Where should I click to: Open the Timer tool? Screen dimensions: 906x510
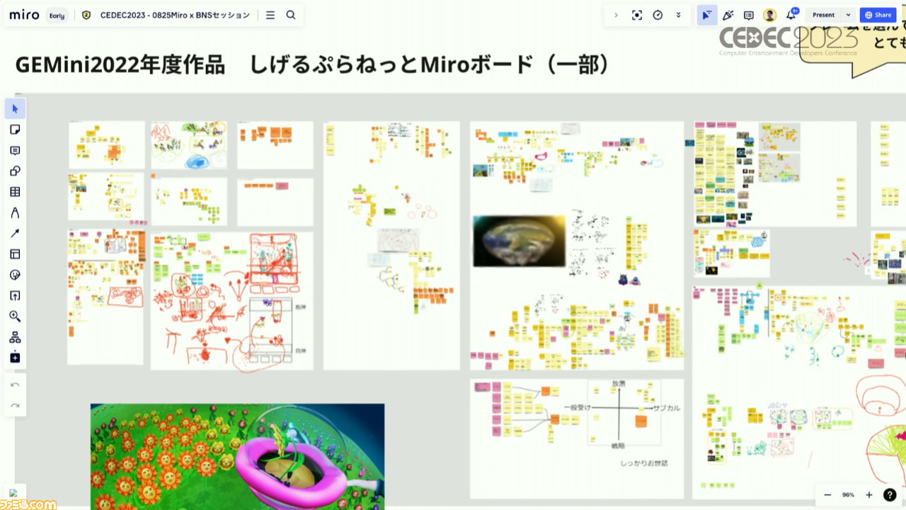[x=658, y=15]
